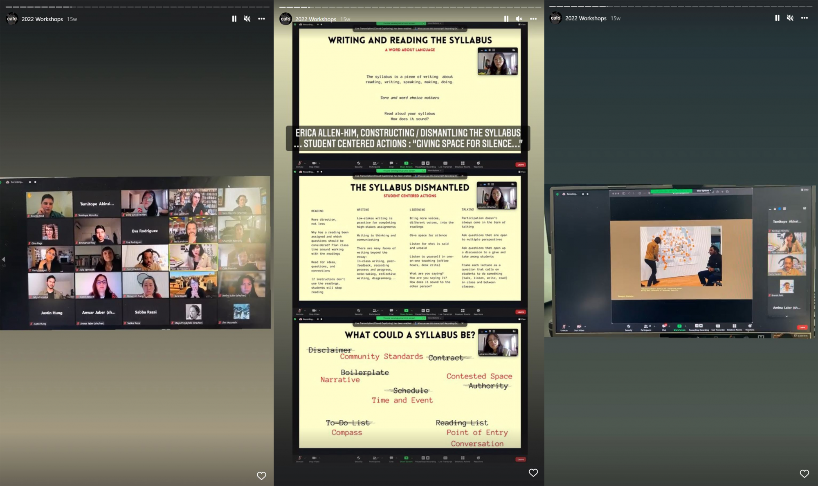Screen dimensions: 818x486
Task: Like the middle syllabus story
Action: pyautogui.click(x=533, y=473)
